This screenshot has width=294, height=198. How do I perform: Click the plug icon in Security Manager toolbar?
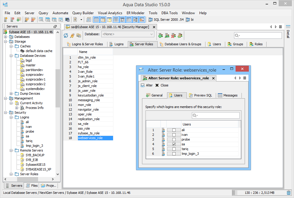72,35
